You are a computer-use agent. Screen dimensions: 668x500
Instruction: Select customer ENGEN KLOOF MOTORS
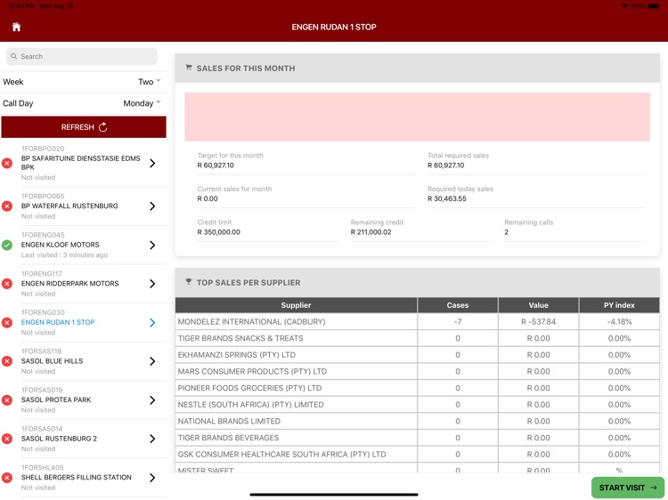pos(84,245)
